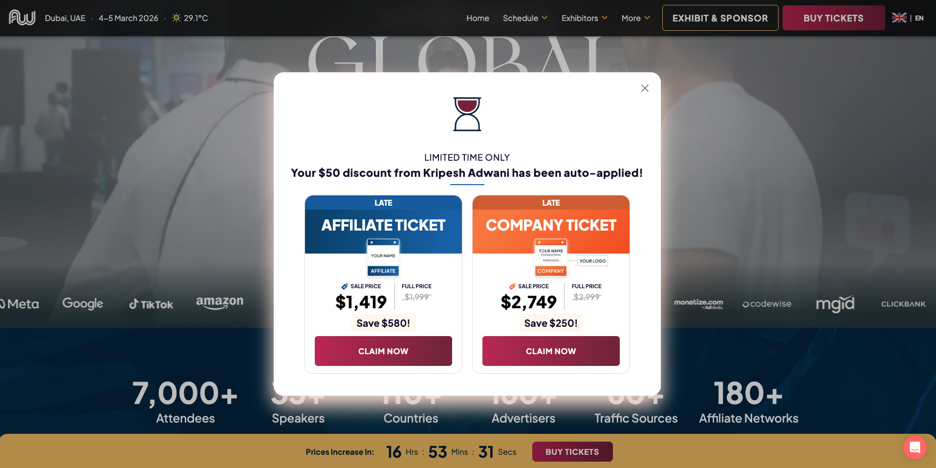
Task: Claim the Company Ticket now
Action: click(x=551, y=351)
